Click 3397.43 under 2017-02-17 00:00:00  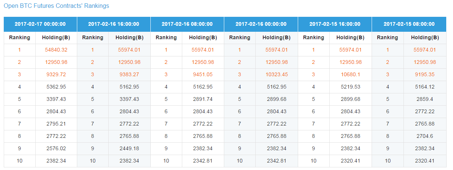(x=56, y=99)
